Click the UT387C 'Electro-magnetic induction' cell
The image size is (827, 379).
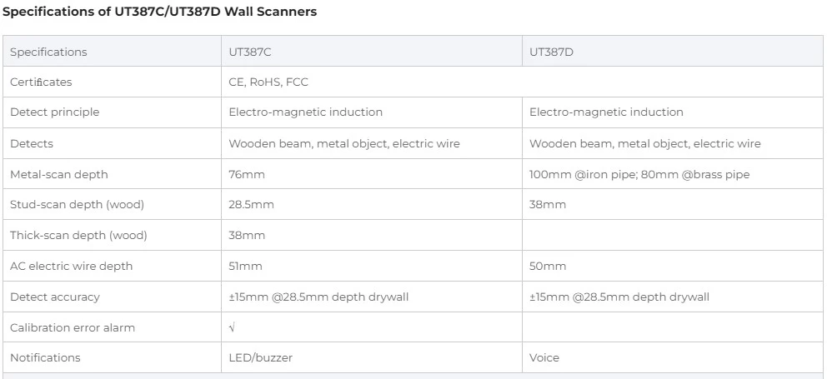[x=306, y=112]
